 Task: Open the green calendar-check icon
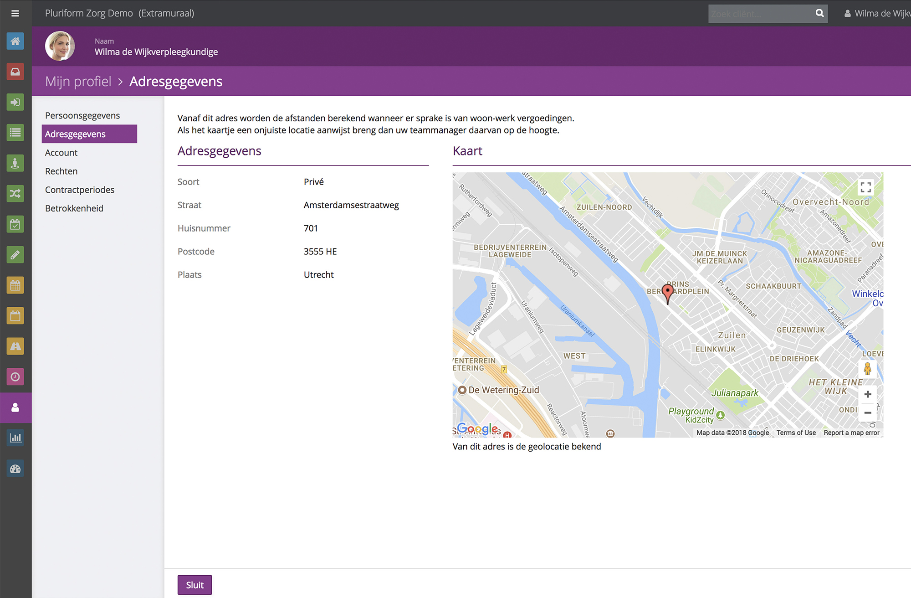pyautogui.click(x=15, y=224)
